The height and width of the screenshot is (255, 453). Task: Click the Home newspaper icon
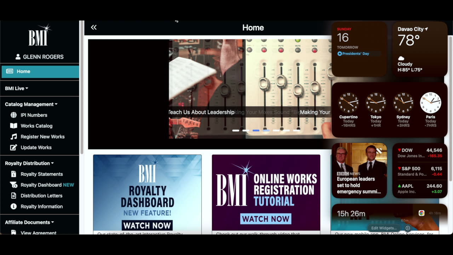pyautogui.click(x=10, y=71)
